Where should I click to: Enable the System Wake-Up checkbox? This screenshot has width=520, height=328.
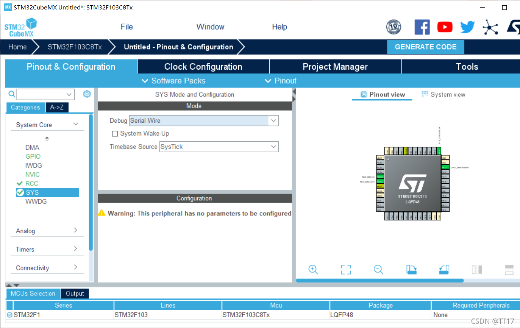(x=115, y=134)
